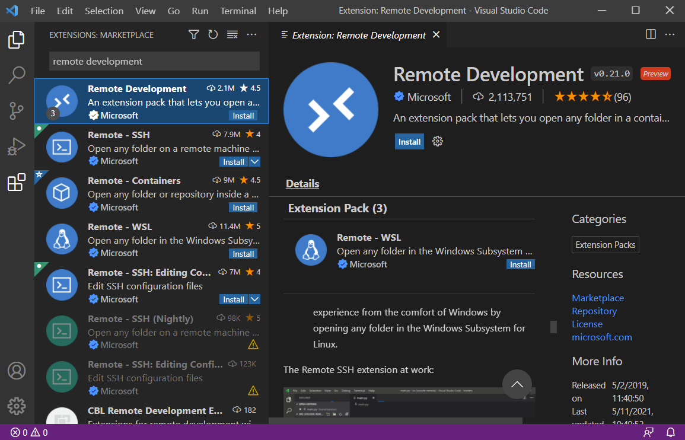Open the Repository link under Resources
This screenshot has height=440, width=685.
point(594,311)
